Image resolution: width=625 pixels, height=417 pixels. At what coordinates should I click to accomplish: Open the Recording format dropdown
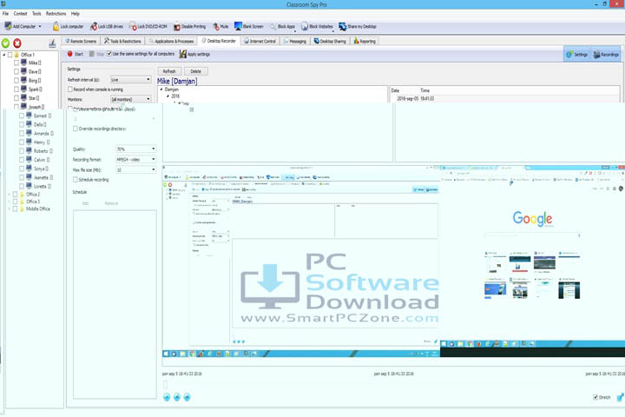point(136,159)
